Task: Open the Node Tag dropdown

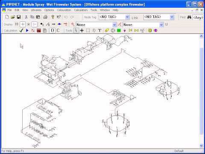Action: coord(127,17)
